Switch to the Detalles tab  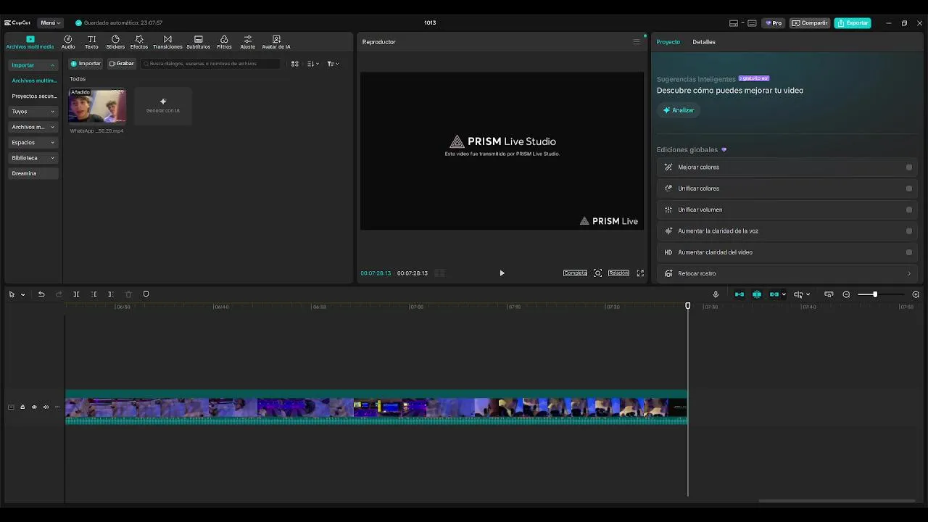coord(704,42)
